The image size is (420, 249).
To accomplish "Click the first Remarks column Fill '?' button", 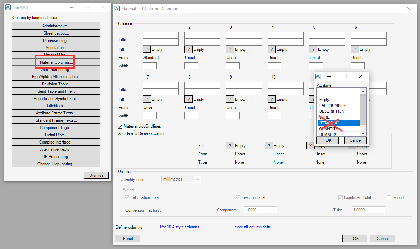I will pos(230,146).
